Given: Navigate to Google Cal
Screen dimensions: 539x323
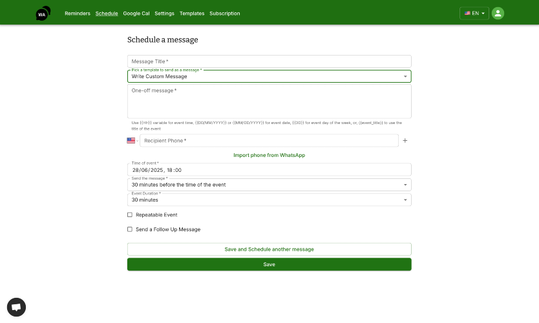Looking at the screenshot, I should tap(136, 14).
